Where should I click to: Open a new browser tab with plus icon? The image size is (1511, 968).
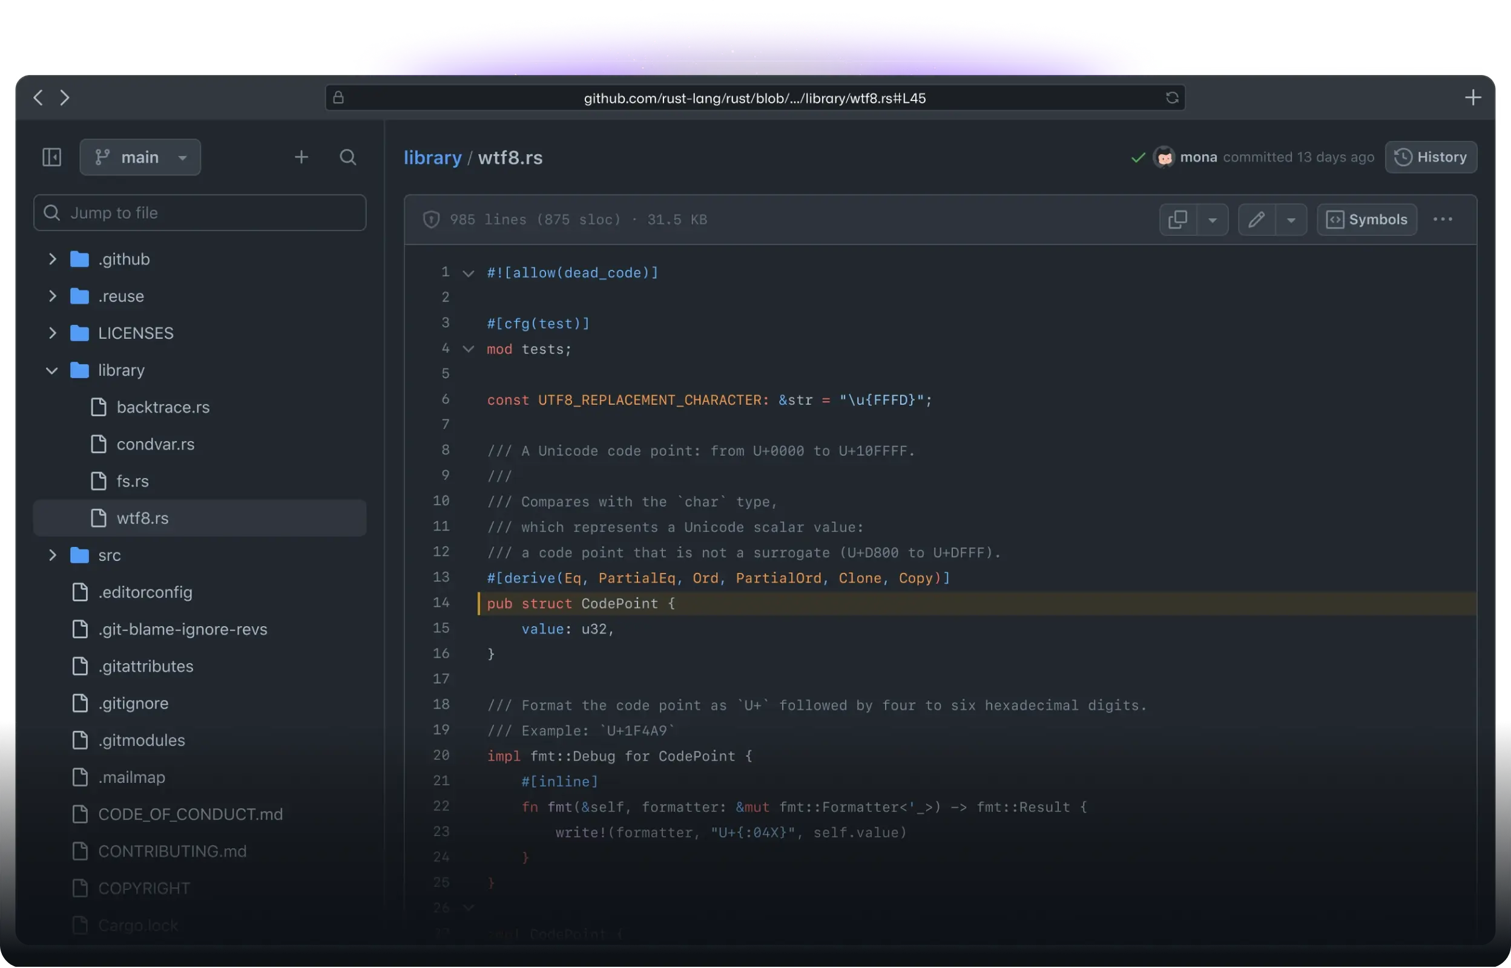pyautogui.click(x=1473, y=97)
